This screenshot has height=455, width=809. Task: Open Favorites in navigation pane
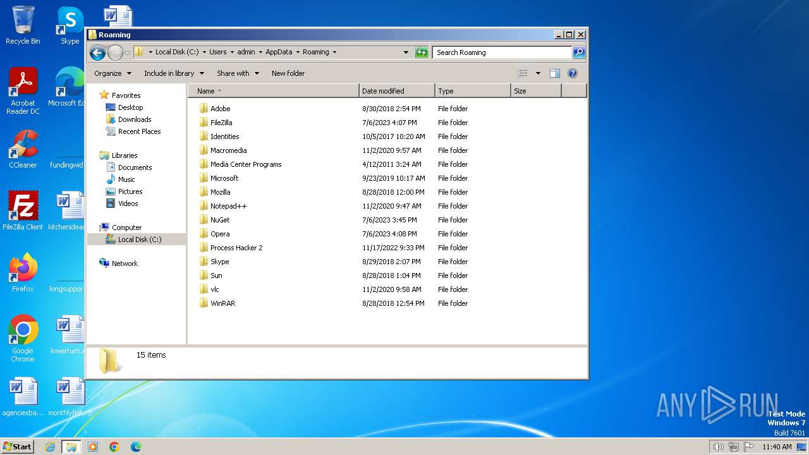point(126,95)
